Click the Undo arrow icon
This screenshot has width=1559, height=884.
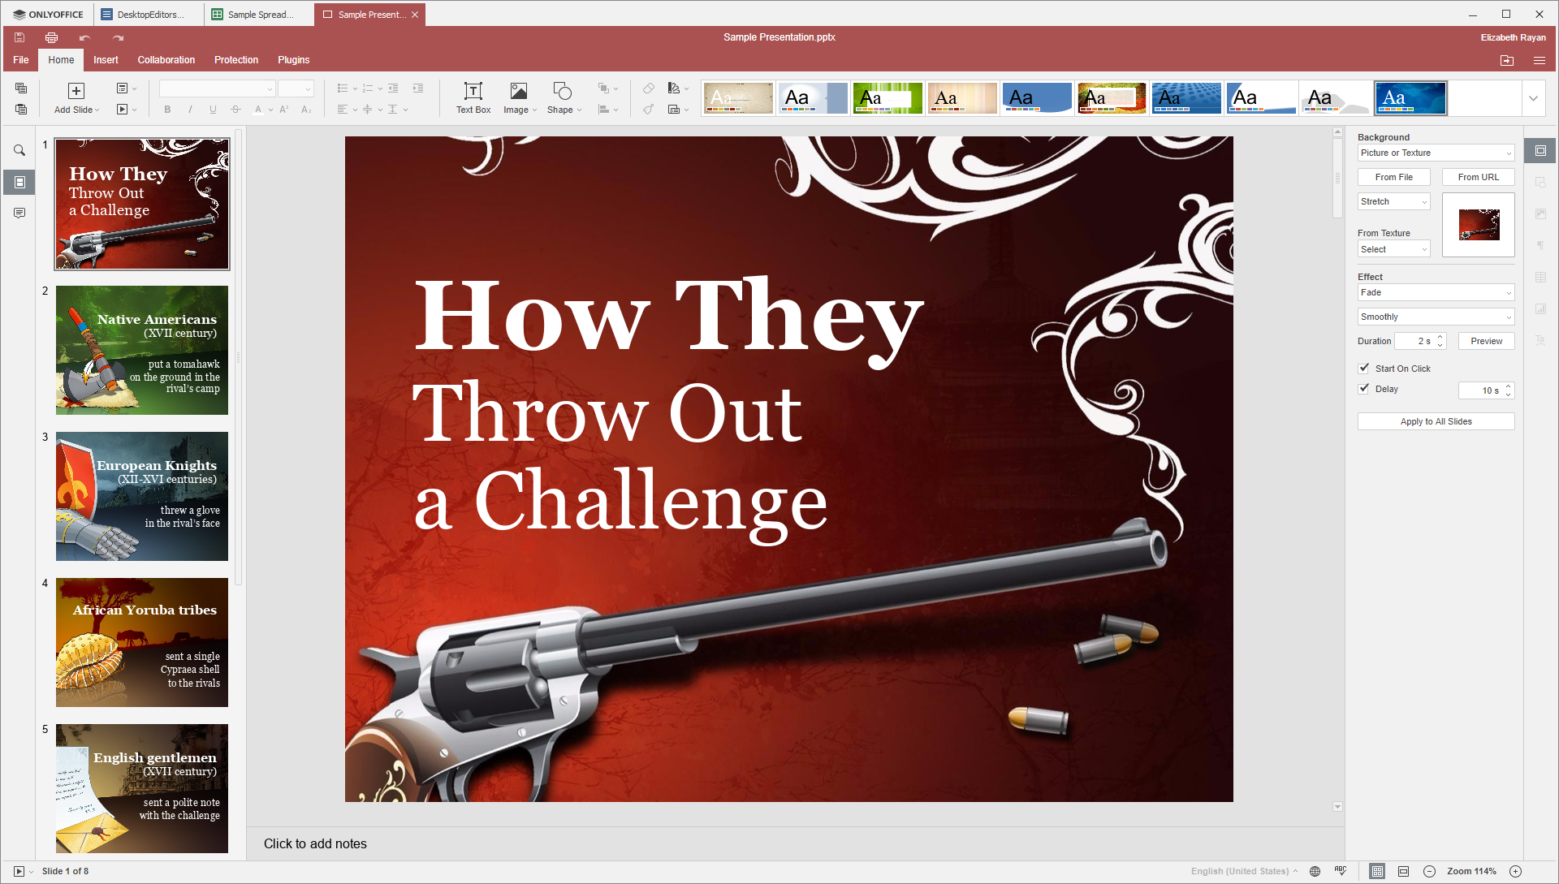84,37
